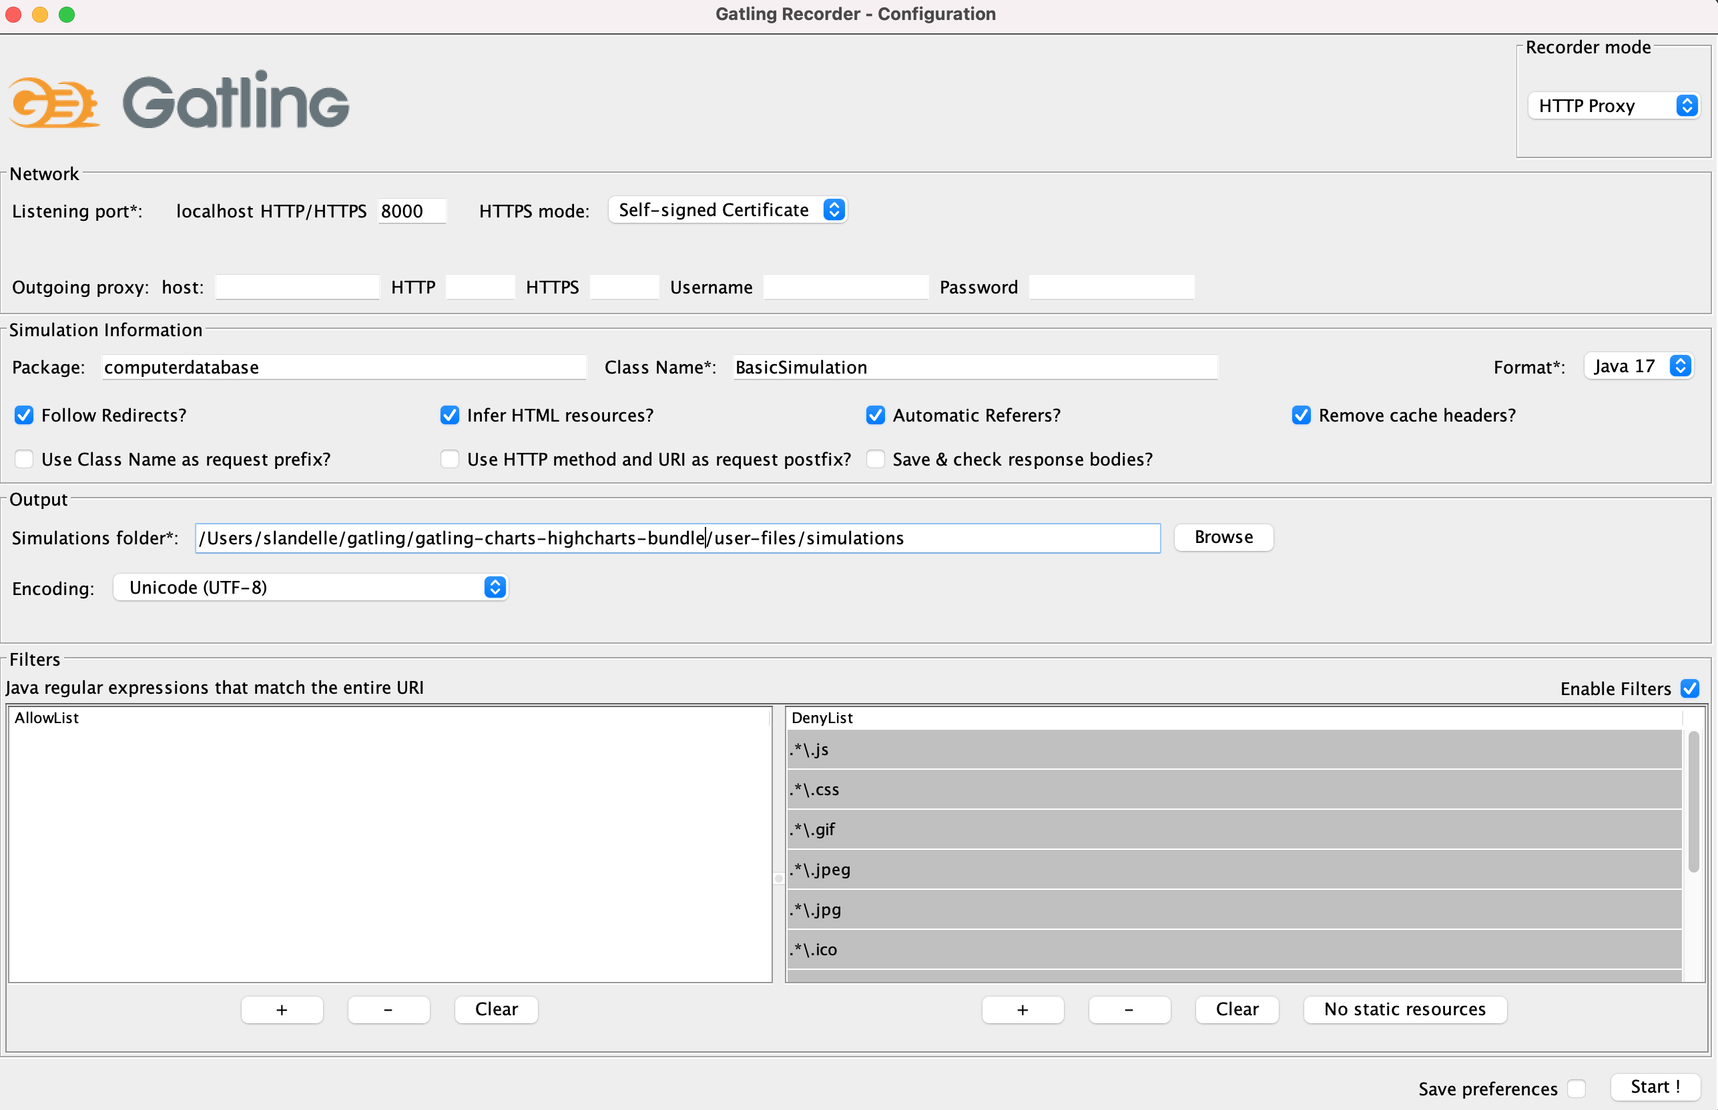Enable Use Class Name as request prefix
Image resolution: width=1718 pixels, height=1110 pixels.
24,459
